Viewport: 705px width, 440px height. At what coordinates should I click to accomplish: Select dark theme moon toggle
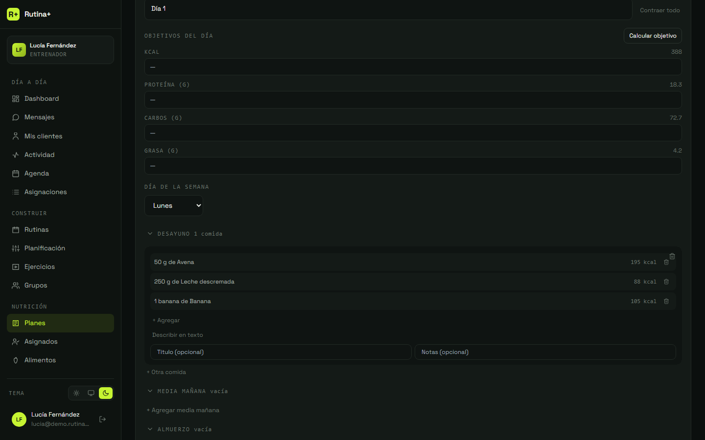click(x=106, y=393)
